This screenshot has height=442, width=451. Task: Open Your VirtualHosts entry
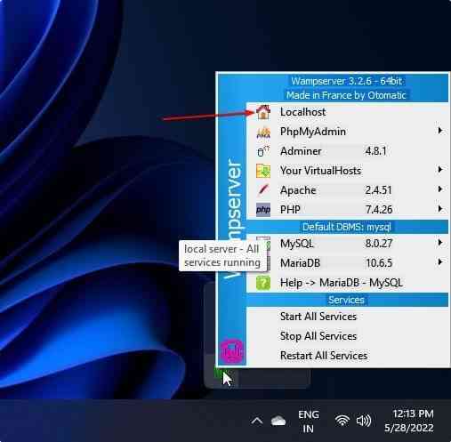point(347,171)
